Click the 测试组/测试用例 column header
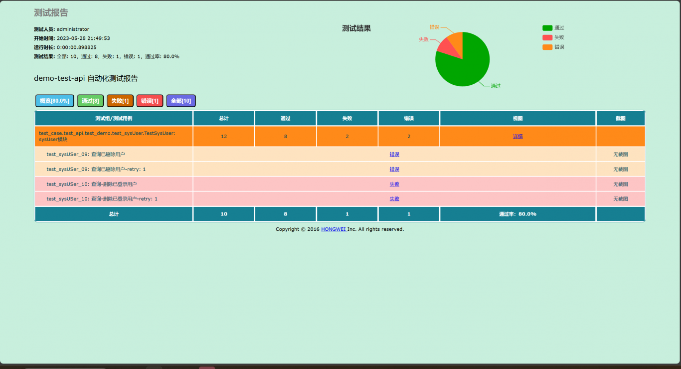The width and height of the screenshot is (681, 369). [x=114, y=119]
